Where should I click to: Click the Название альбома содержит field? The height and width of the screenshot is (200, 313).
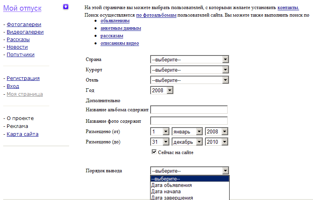189,110
